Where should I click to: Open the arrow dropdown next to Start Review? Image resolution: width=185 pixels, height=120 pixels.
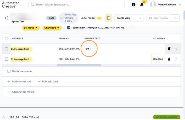click(x=175, y=18)
